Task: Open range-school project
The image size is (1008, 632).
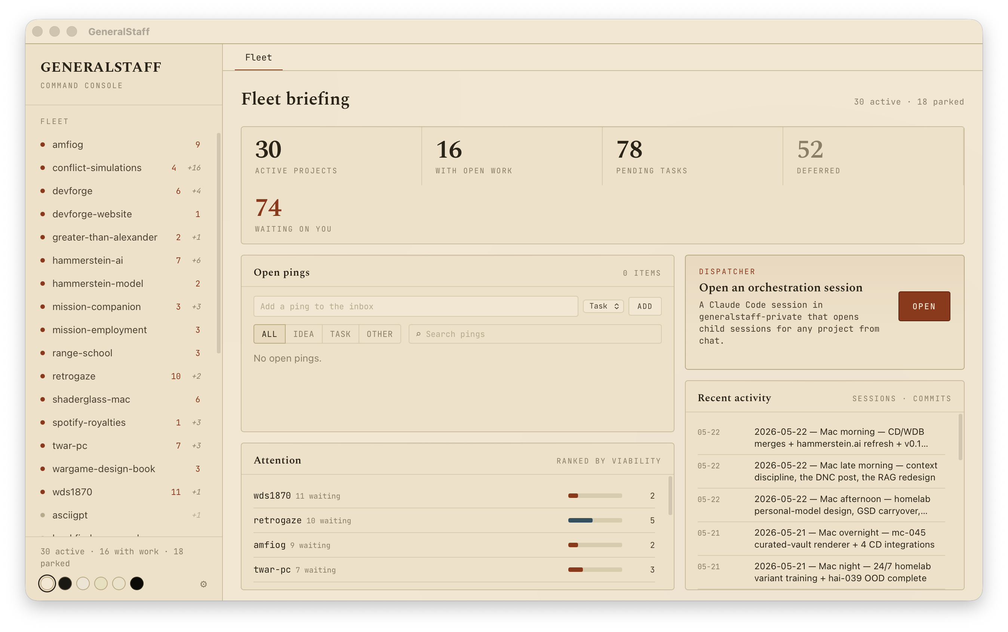Action: click(x=120, y=353)
